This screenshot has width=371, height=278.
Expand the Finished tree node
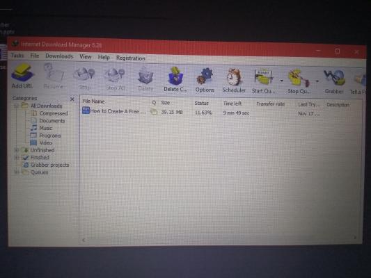pyautogui.click(x=17, y=157)
